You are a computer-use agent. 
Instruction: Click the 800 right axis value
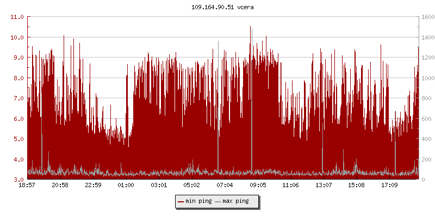coord(426,98)
